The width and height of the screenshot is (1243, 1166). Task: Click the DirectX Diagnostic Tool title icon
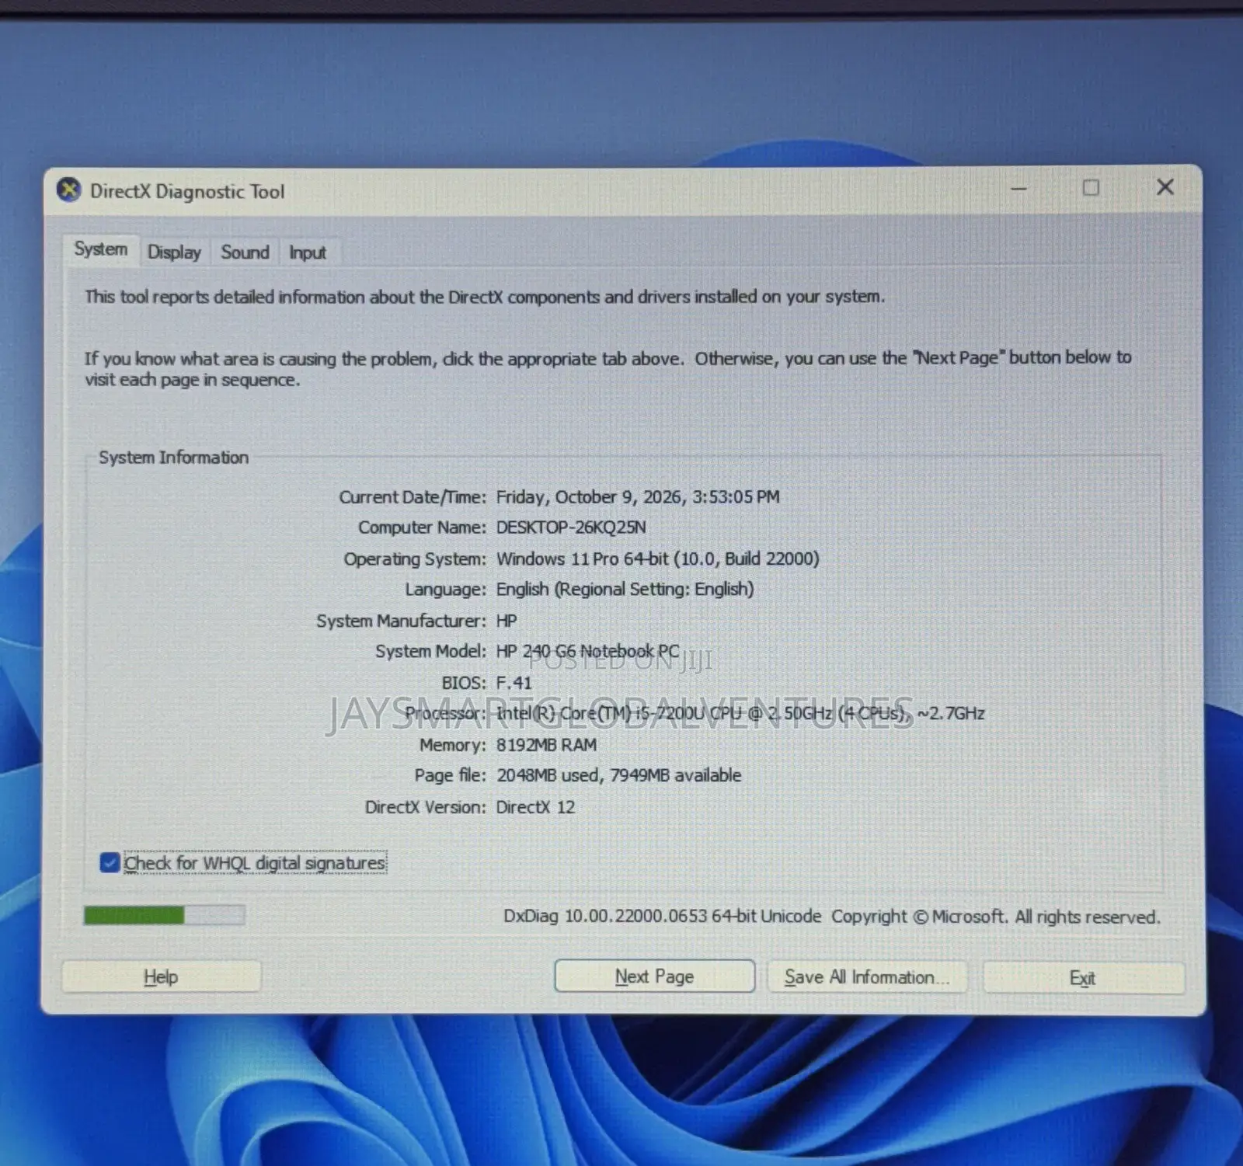click(69, 190)
